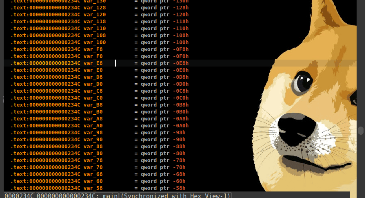Click the -0C0h offset value

coord(181,98)
